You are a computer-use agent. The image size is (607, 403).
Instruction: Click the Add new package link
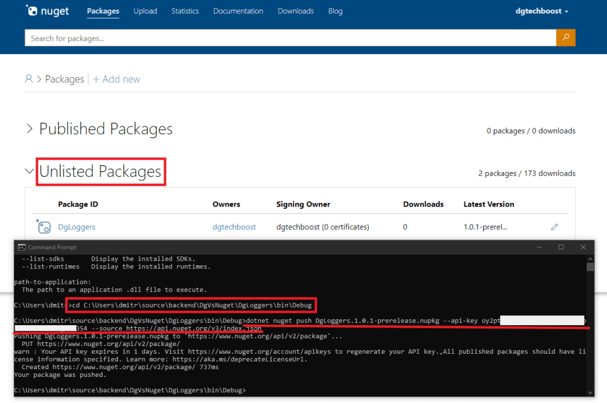[117, 79]
